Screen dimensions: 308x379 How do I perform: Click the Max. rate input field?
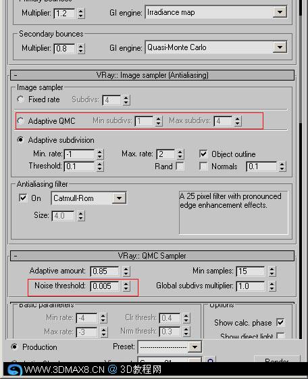[165, 154]
